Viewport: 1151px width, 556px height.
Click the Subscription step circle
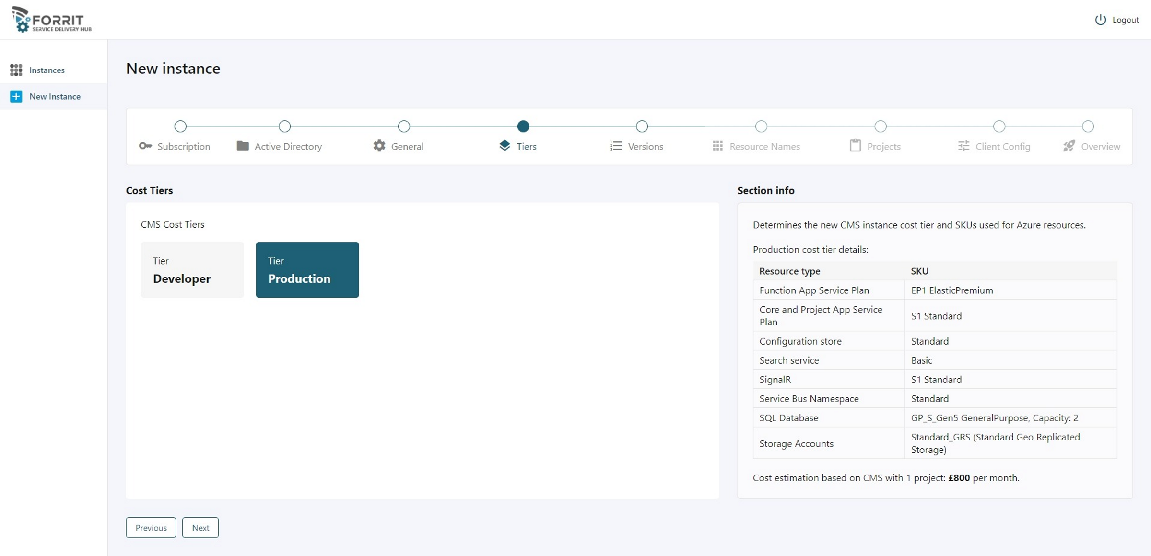[x=180, y=127]
